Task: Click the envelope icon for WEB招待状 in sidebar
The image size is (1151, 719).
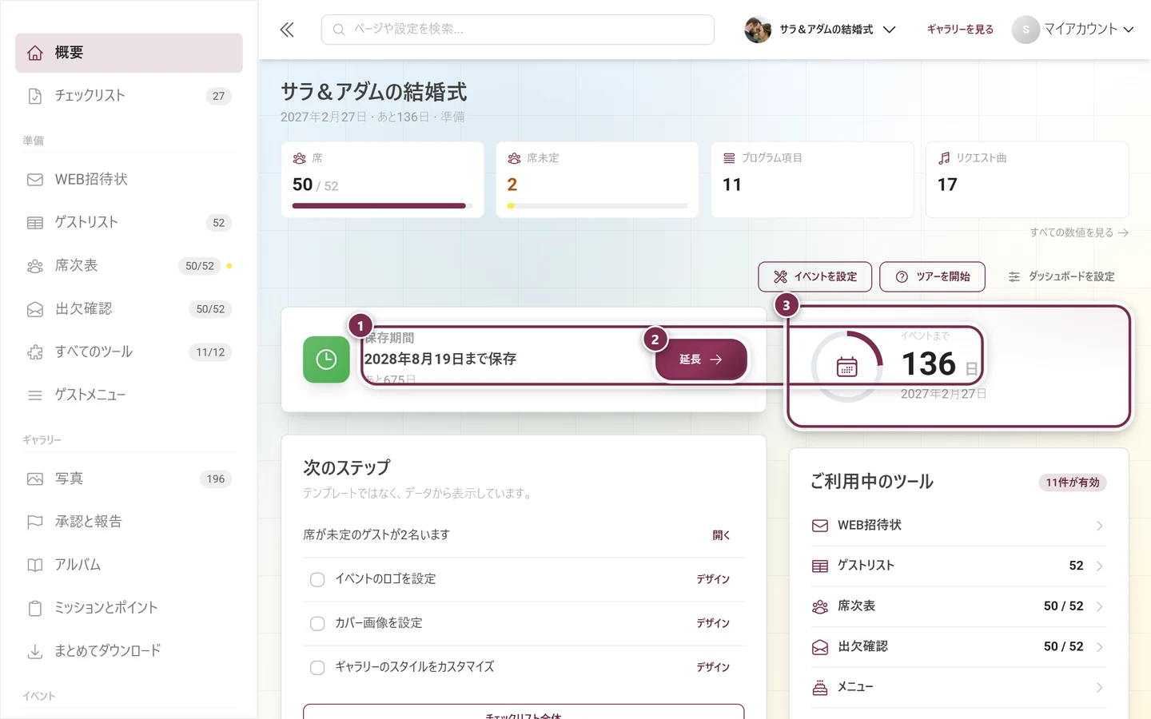Action: coord(35,180)
